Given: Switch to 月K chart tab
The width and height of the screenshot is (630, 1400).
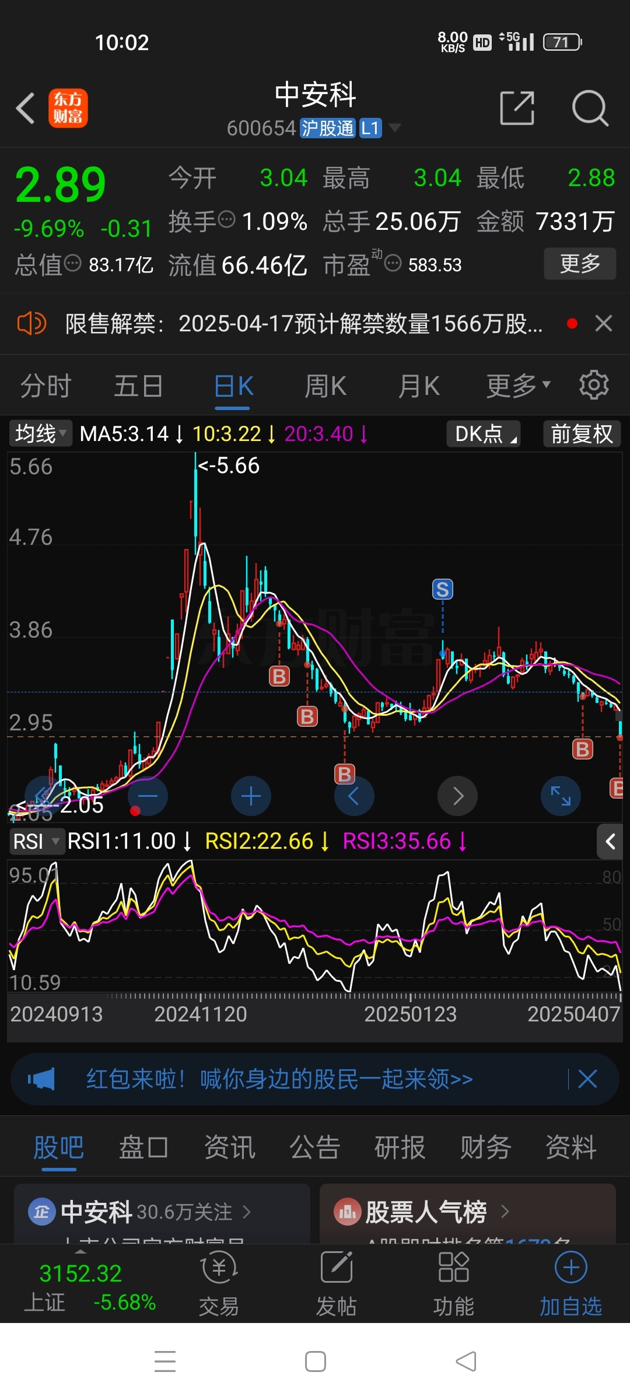Looking at the screenshot, I should (419, 386).
